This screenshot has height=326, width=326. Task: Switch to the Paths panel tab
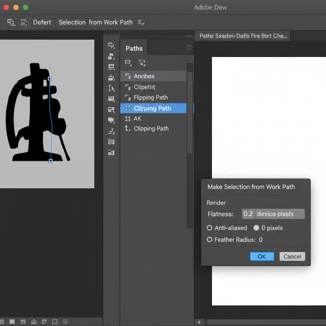[134, 48]
